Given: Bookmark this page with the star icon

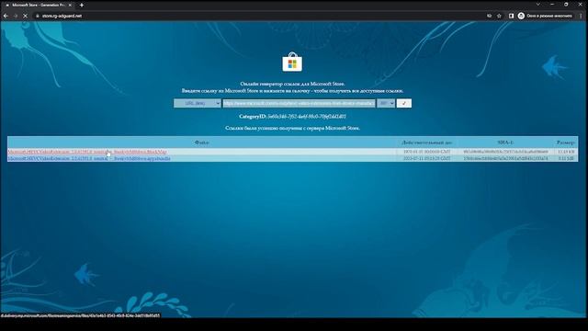Looking at the screenshot, I should 499,16.
